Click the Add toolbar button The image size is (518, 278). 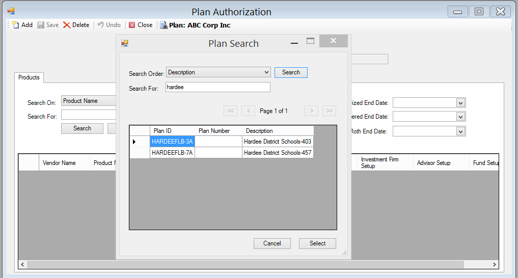tap(22, 25)
